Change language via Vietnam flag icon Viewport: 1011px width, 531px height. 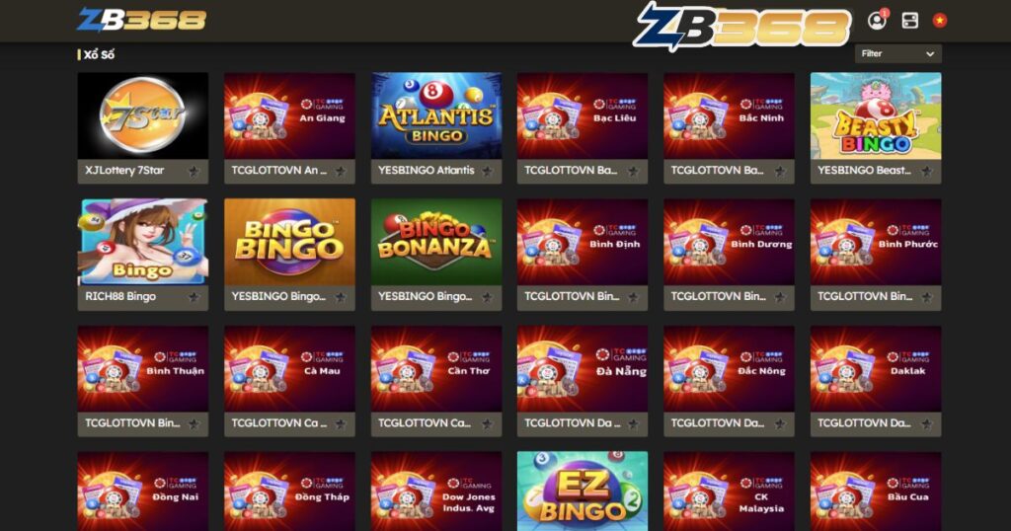pos(940,21)
